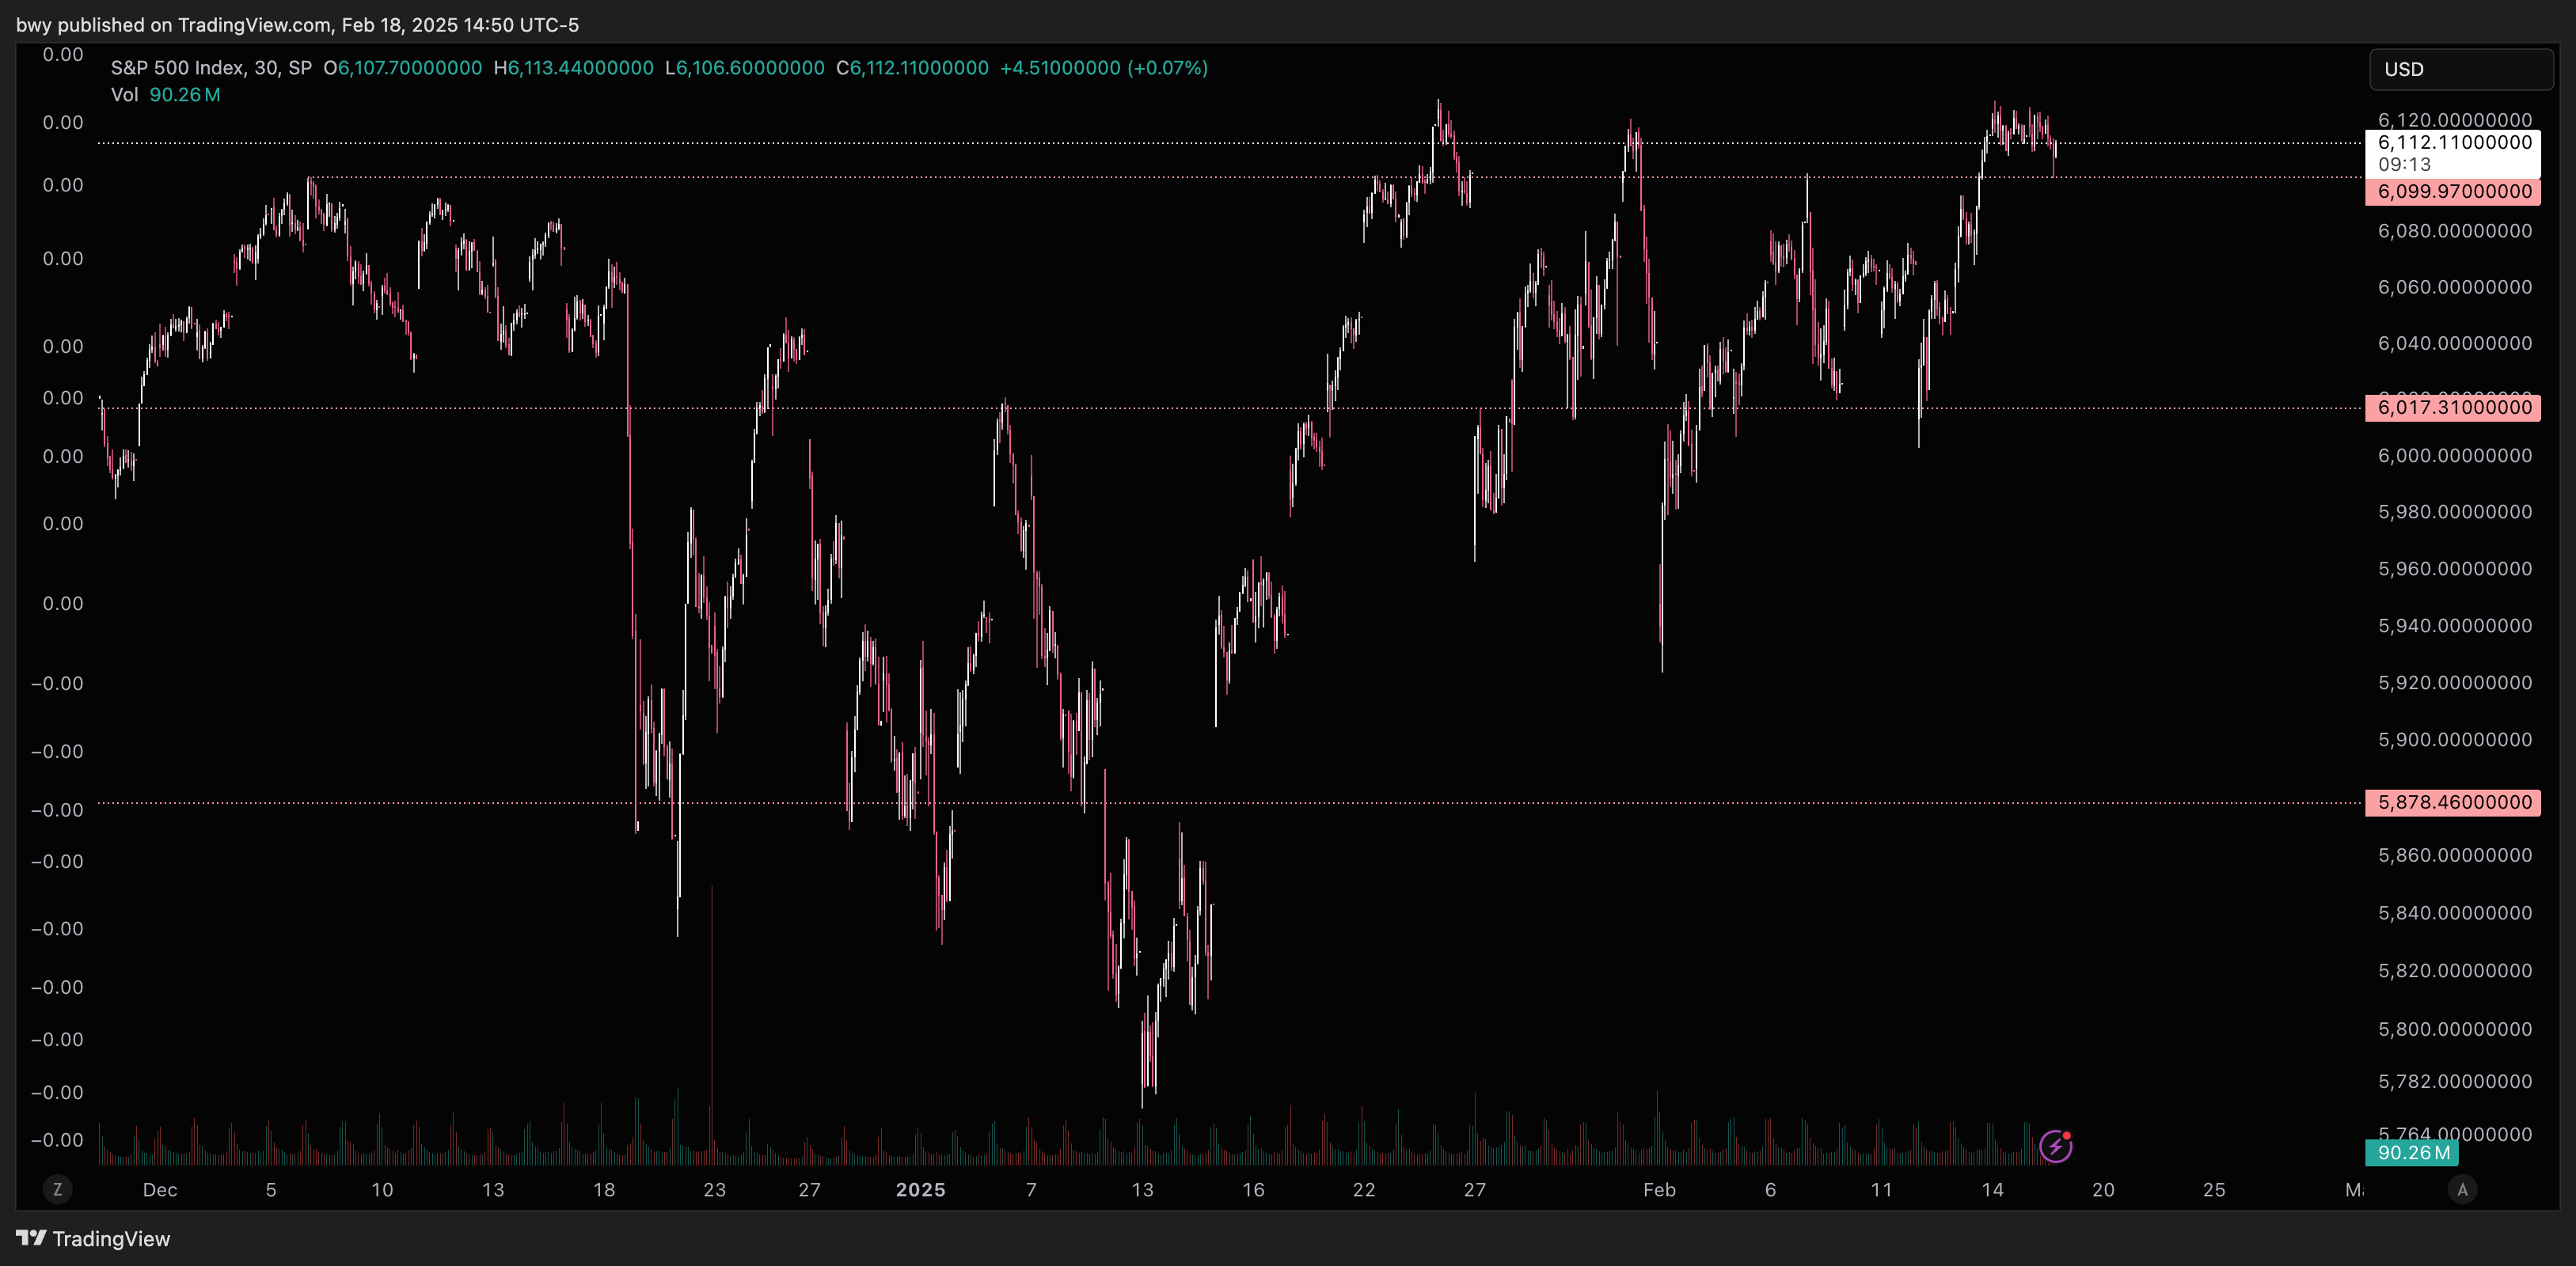The width and height of the screenshot is (2576, 1266).
Task: Open the USD currency selector box
Action: click(2461, 69)
